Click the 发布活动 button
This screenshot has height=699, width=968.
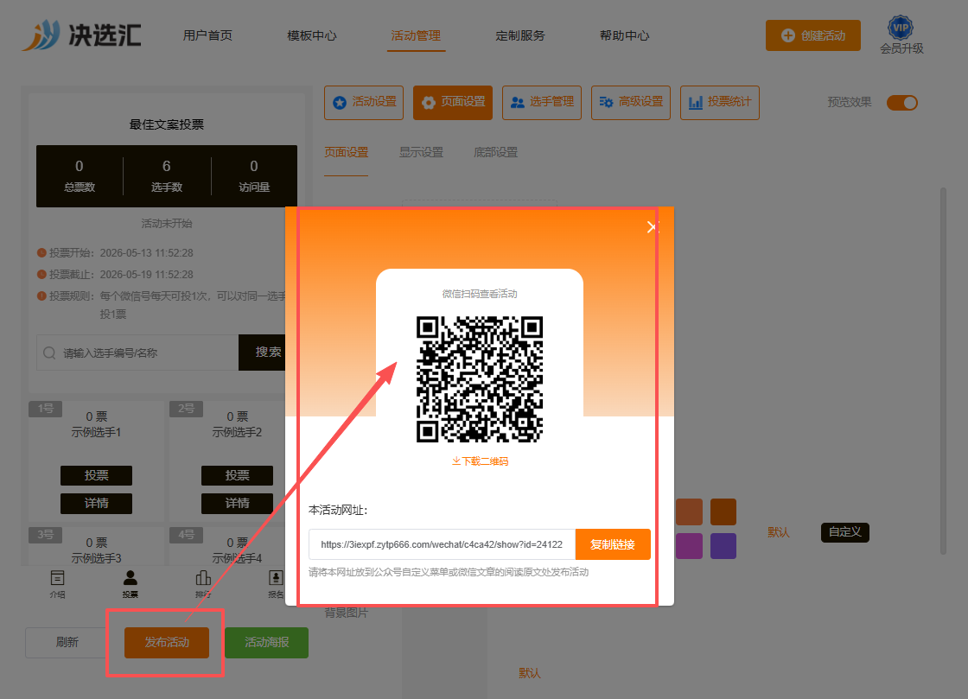pos(167,643)
